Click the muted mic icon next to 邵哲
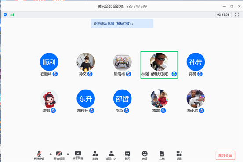The width and height of the screenshot is (243, 162). [x=127, y=111]
